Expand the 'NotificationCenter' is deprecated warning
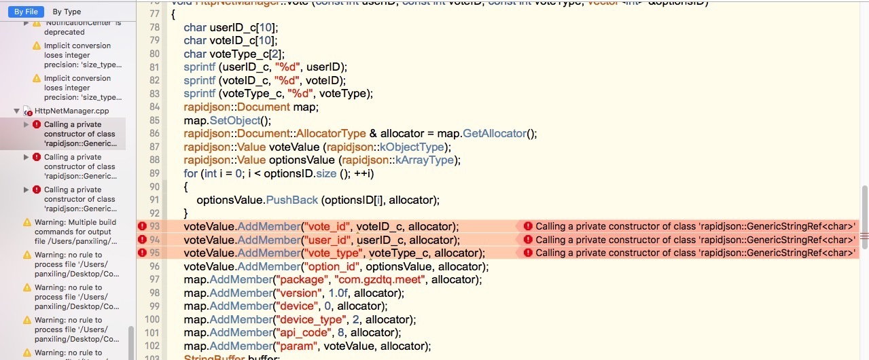 tap(26, 22)
